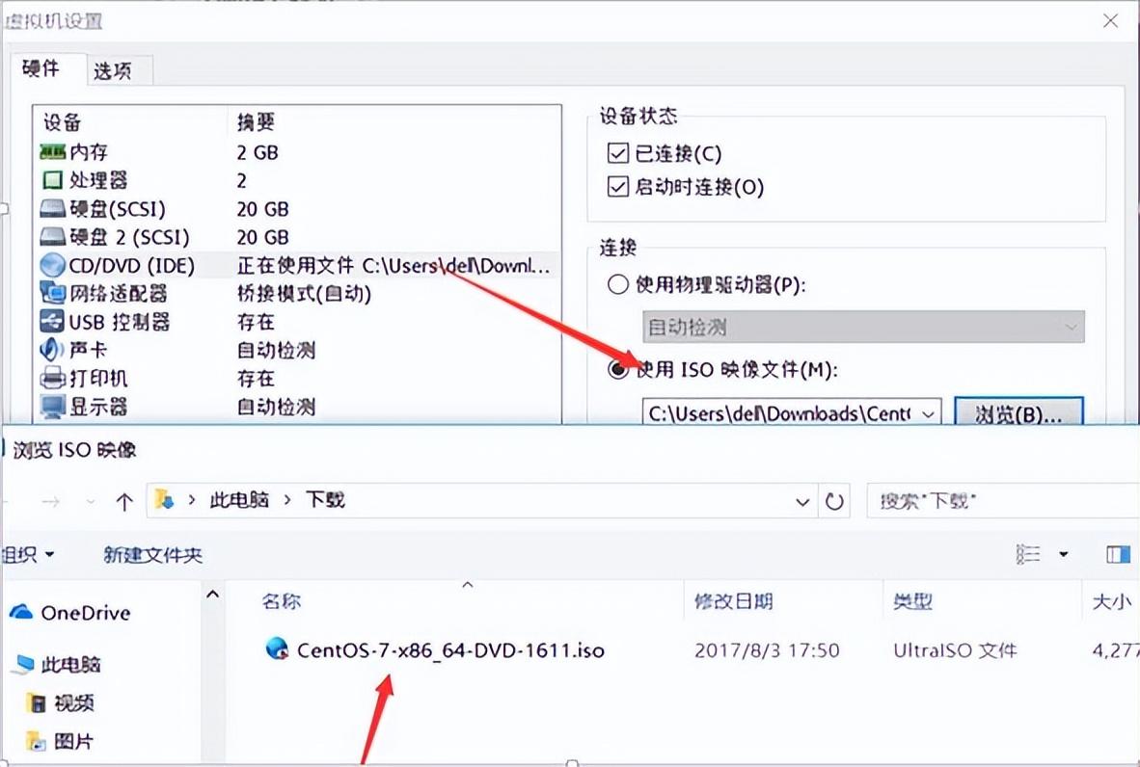Image resolution: width=1140 pixels, height=767 pixels.
Task: Toggle the 已连接(C) connected checkbox
Action: [617, 153]
